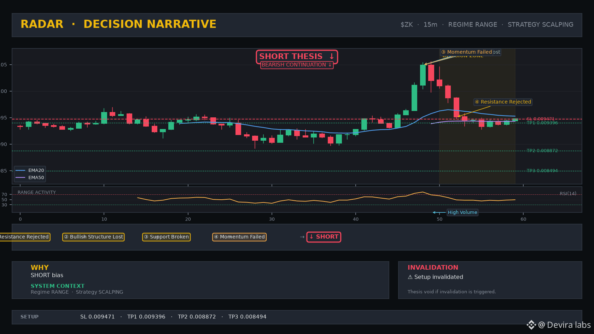The width and height of the screenshot is (594, 334).
Task: Click TP2 0.008872 in the SETUP bar
Action: coord(197,317)
